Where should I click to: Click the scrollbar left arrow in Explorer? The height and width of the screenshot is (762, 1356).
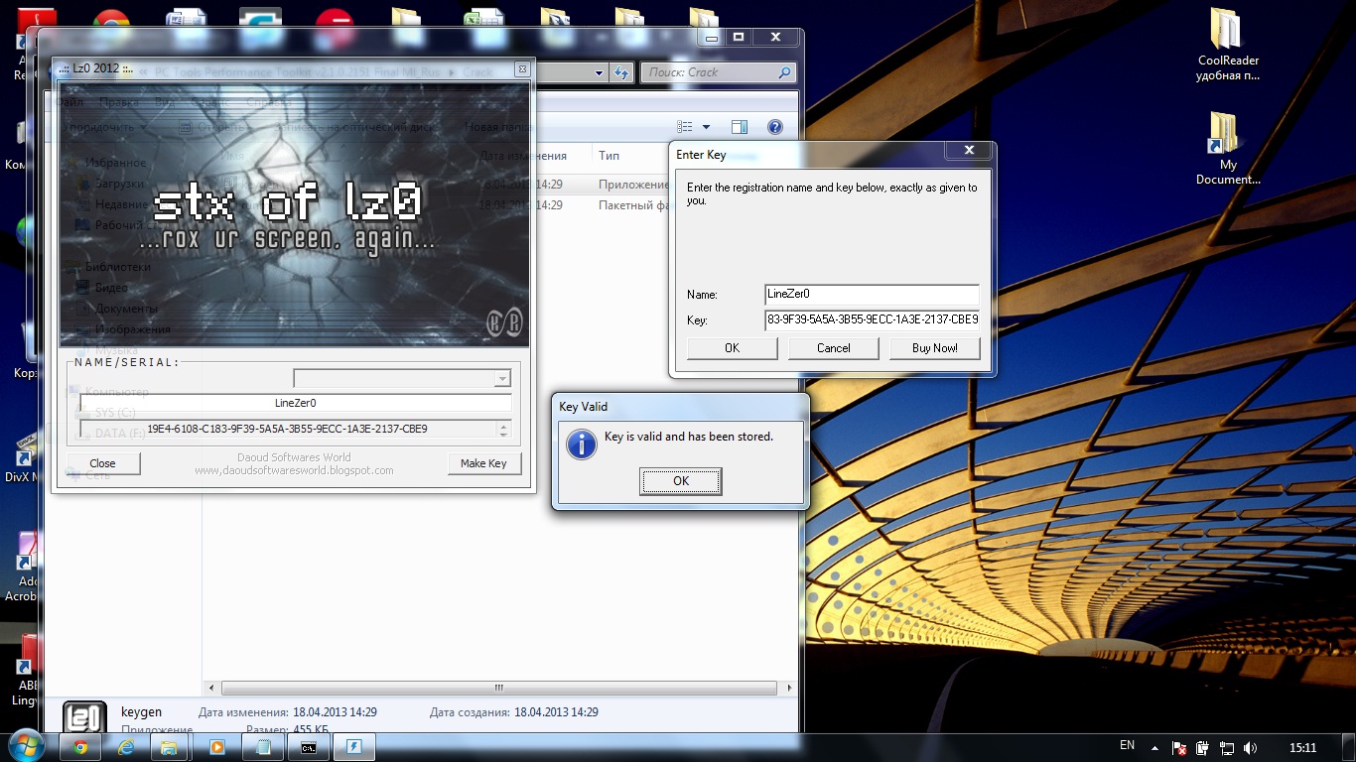(x=209, y=688)
